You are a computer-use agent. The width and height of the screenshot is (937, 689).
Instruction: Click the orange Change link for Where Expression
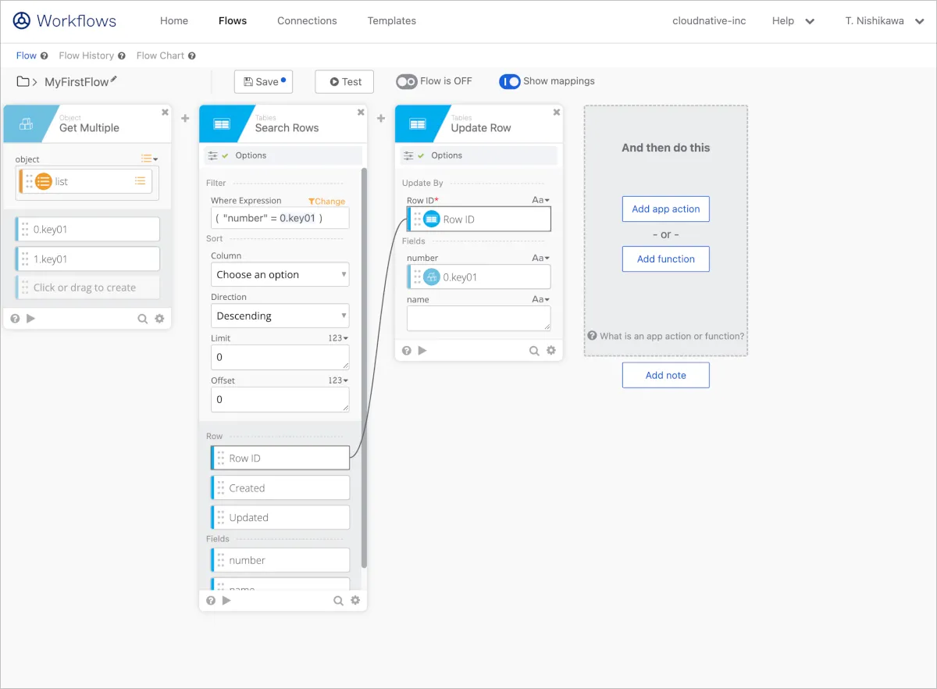tap(326, 201)
